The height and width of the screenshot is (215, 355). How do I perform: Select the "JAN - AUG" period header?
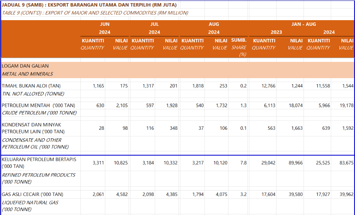pos(303,24)
